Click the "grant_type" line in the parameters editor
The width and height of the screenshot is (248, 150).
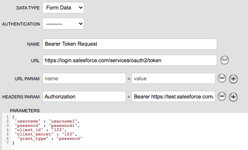pyautogui.click(x=50, y=139)
